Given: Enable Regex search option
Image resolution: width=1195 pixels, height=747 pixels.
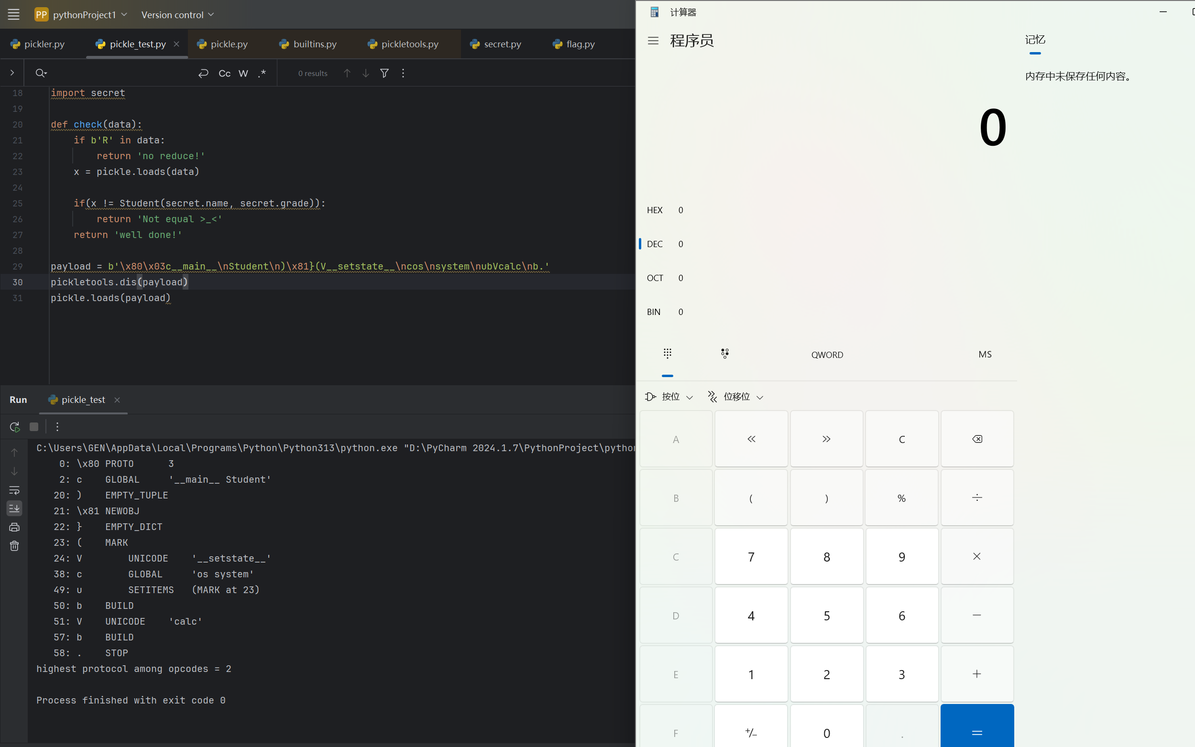Looking at the screenshot, I should tap(262, 73).
